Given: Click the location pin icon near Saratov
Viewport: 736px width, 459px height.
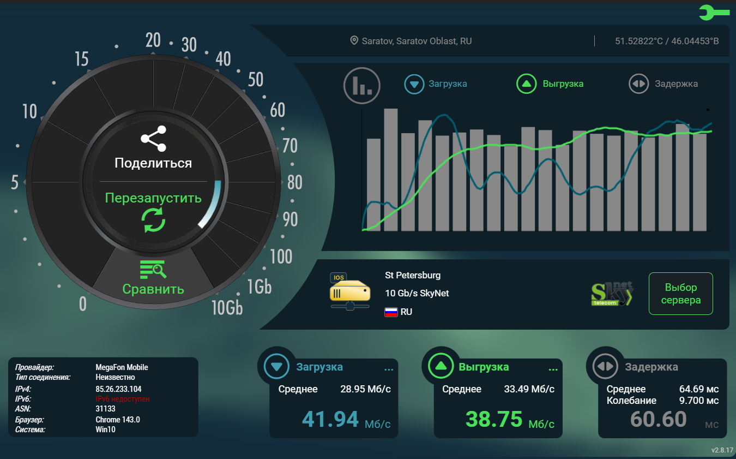Looking at the screenshot, I should coord(354,41).
